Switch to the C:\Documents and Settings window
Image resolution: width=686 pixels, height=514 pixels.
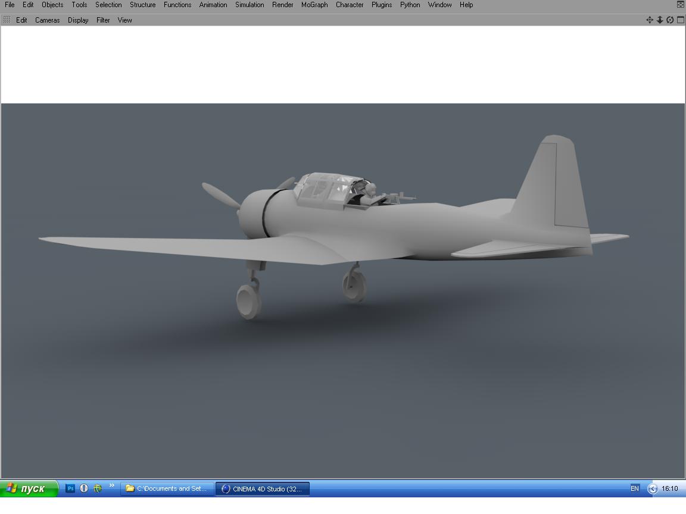point(167,488)
